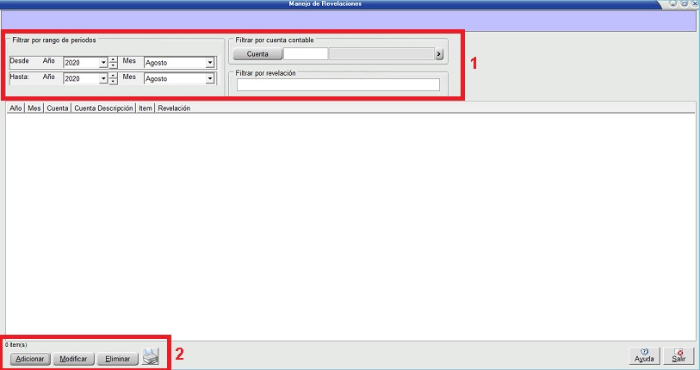Click the Adicionar button
The height and width of the screenshot is (370, 700).
click(29, 358)
